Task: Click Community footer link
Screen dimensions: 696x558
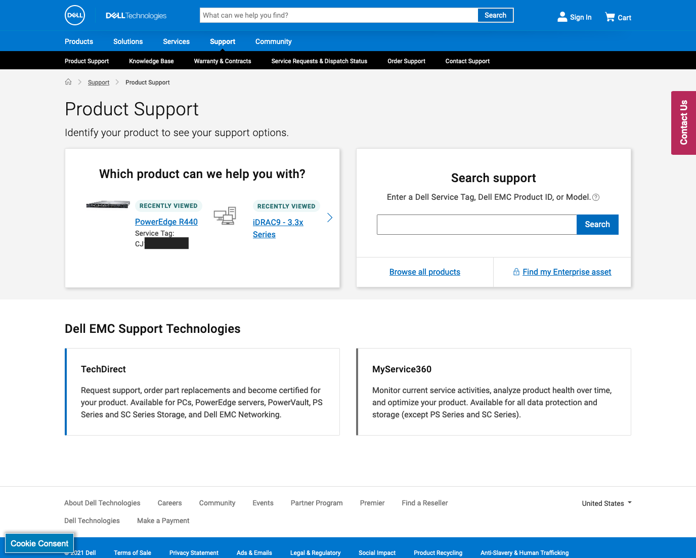Action: tap(217, 503)
